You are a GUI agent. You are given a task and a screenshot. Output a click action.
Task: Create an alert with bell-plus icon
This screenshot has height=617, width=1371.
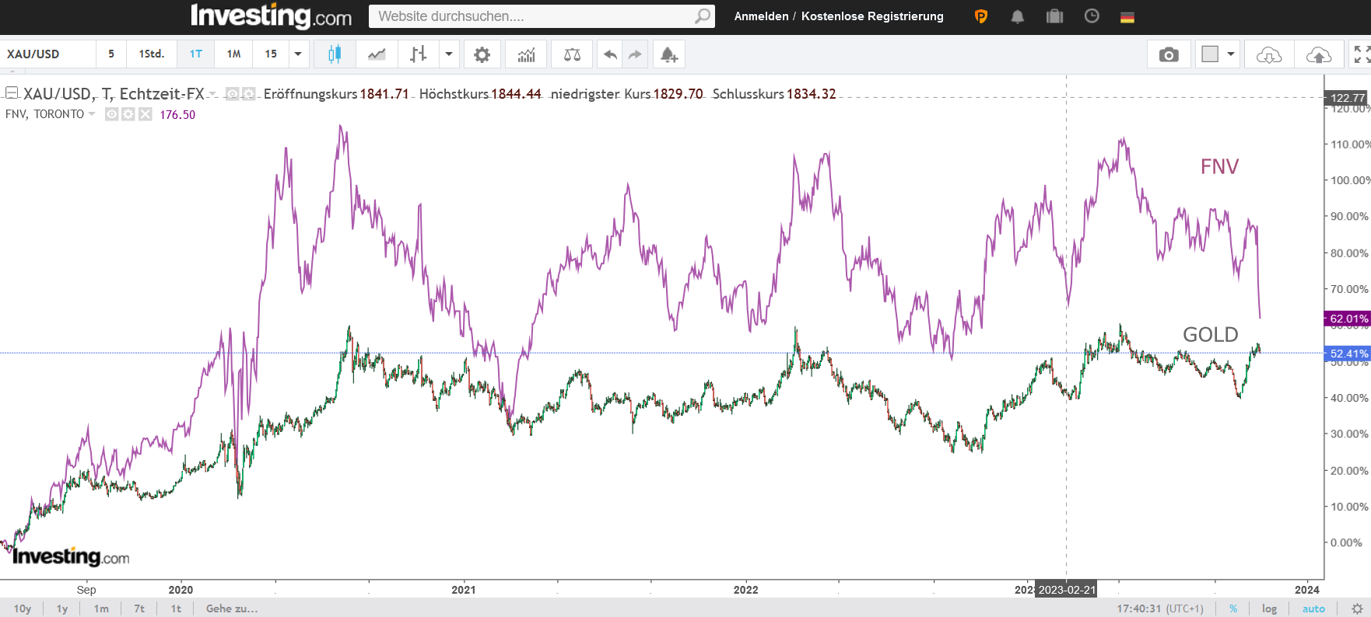(x=668, y=54)
